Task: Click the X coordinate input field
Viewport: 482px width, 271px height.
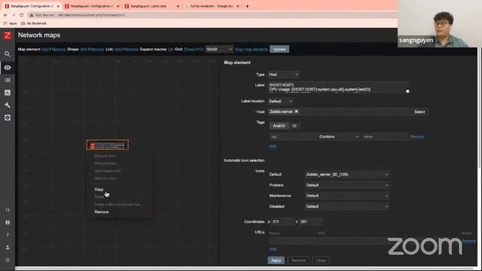Action: (283, 221)
